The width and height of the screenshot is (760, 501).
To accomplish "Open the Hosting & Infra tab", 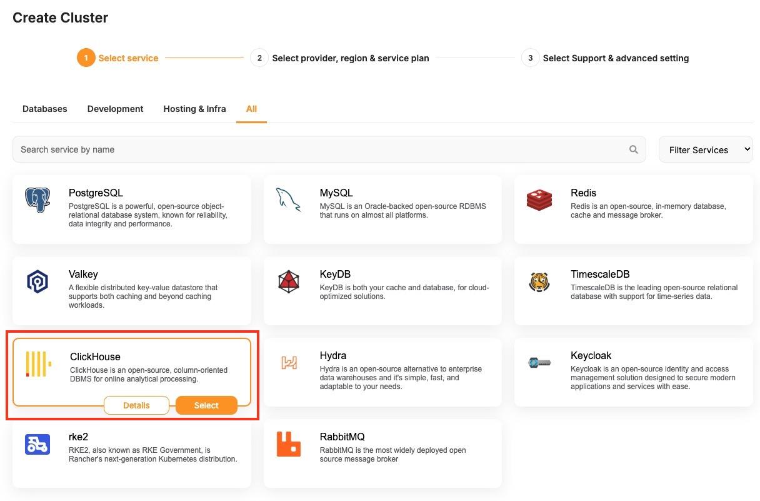I will click(x=194, y=108).
